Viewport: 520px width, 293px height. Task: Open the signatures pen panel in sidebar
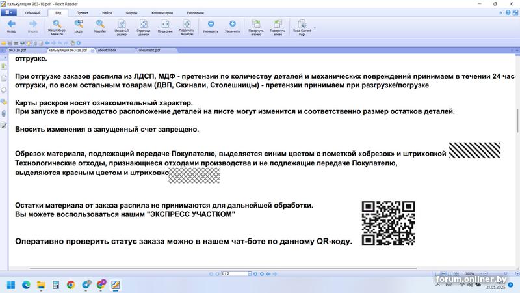[4, 125]
